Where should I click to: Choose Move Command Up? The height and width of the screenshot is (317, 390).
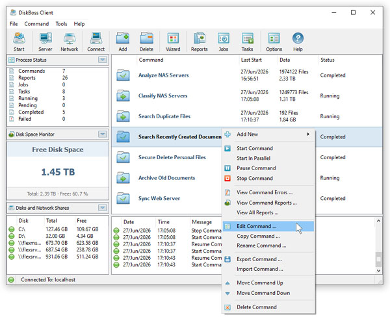tap(268, 283)
